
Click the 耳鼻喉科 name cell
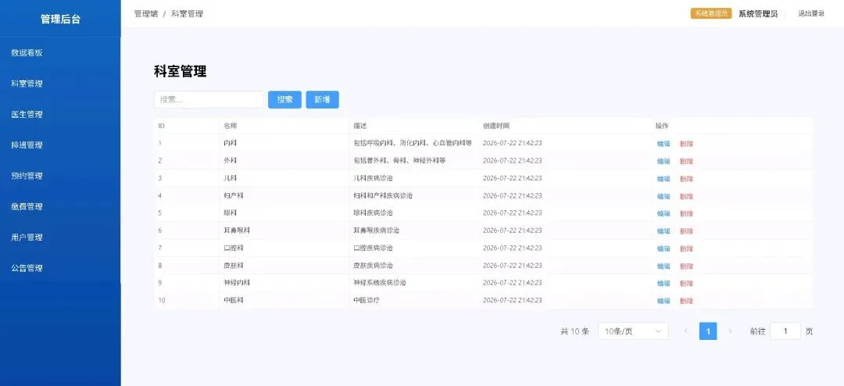point(237,231)
